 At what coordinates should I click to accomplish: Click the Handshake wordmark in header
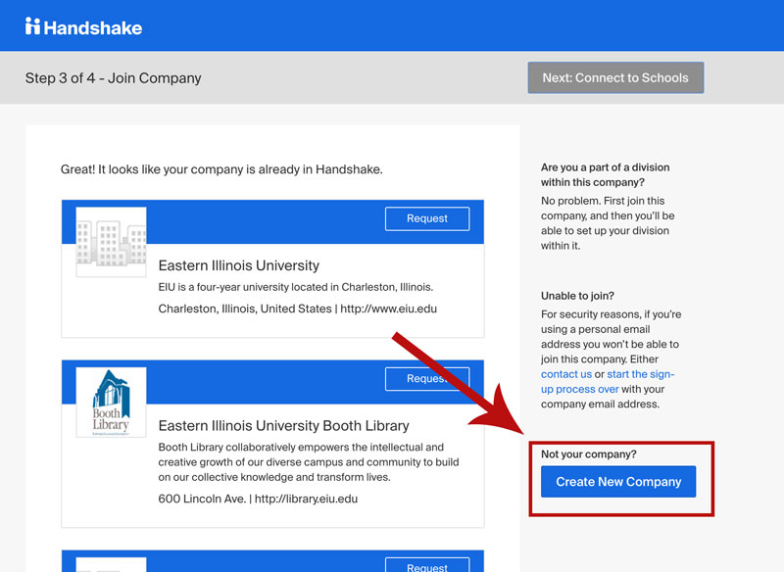93,27
